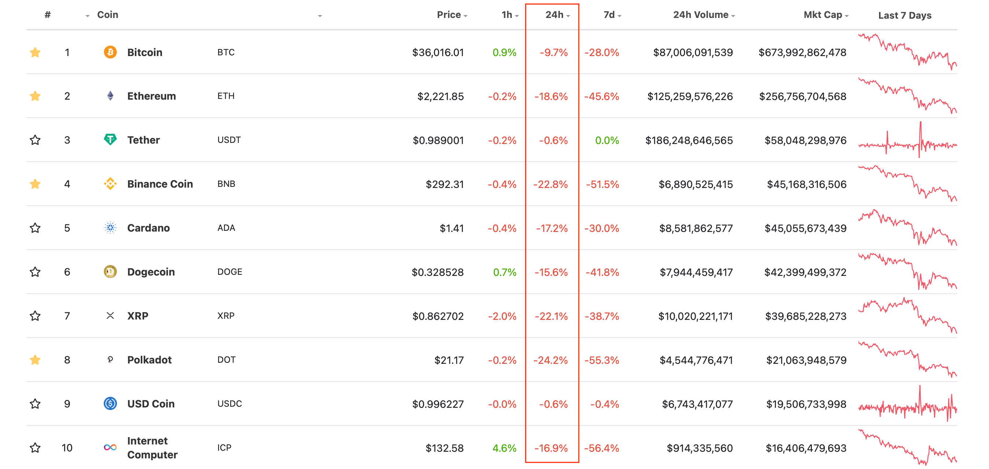Click the Bitcoin logo icon
Viewport: 989px width, 469px height.
[x=110, y=52]
